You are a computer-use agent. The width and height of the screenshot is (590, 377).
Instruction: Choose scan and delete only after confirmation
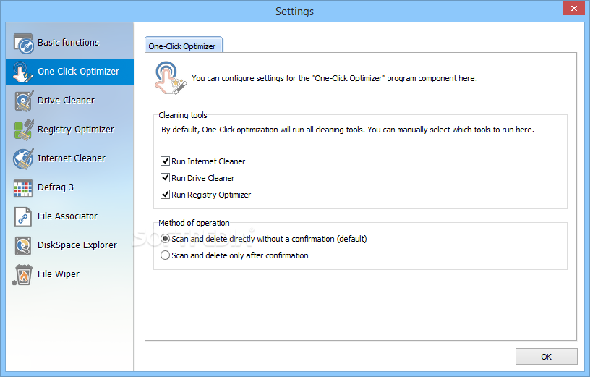pyautogui.click(x=165, y=255)
